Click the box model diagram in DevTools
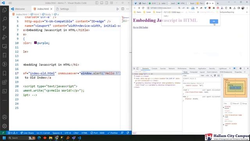Screen dimensions: 250x141 [x=235, y=88]
